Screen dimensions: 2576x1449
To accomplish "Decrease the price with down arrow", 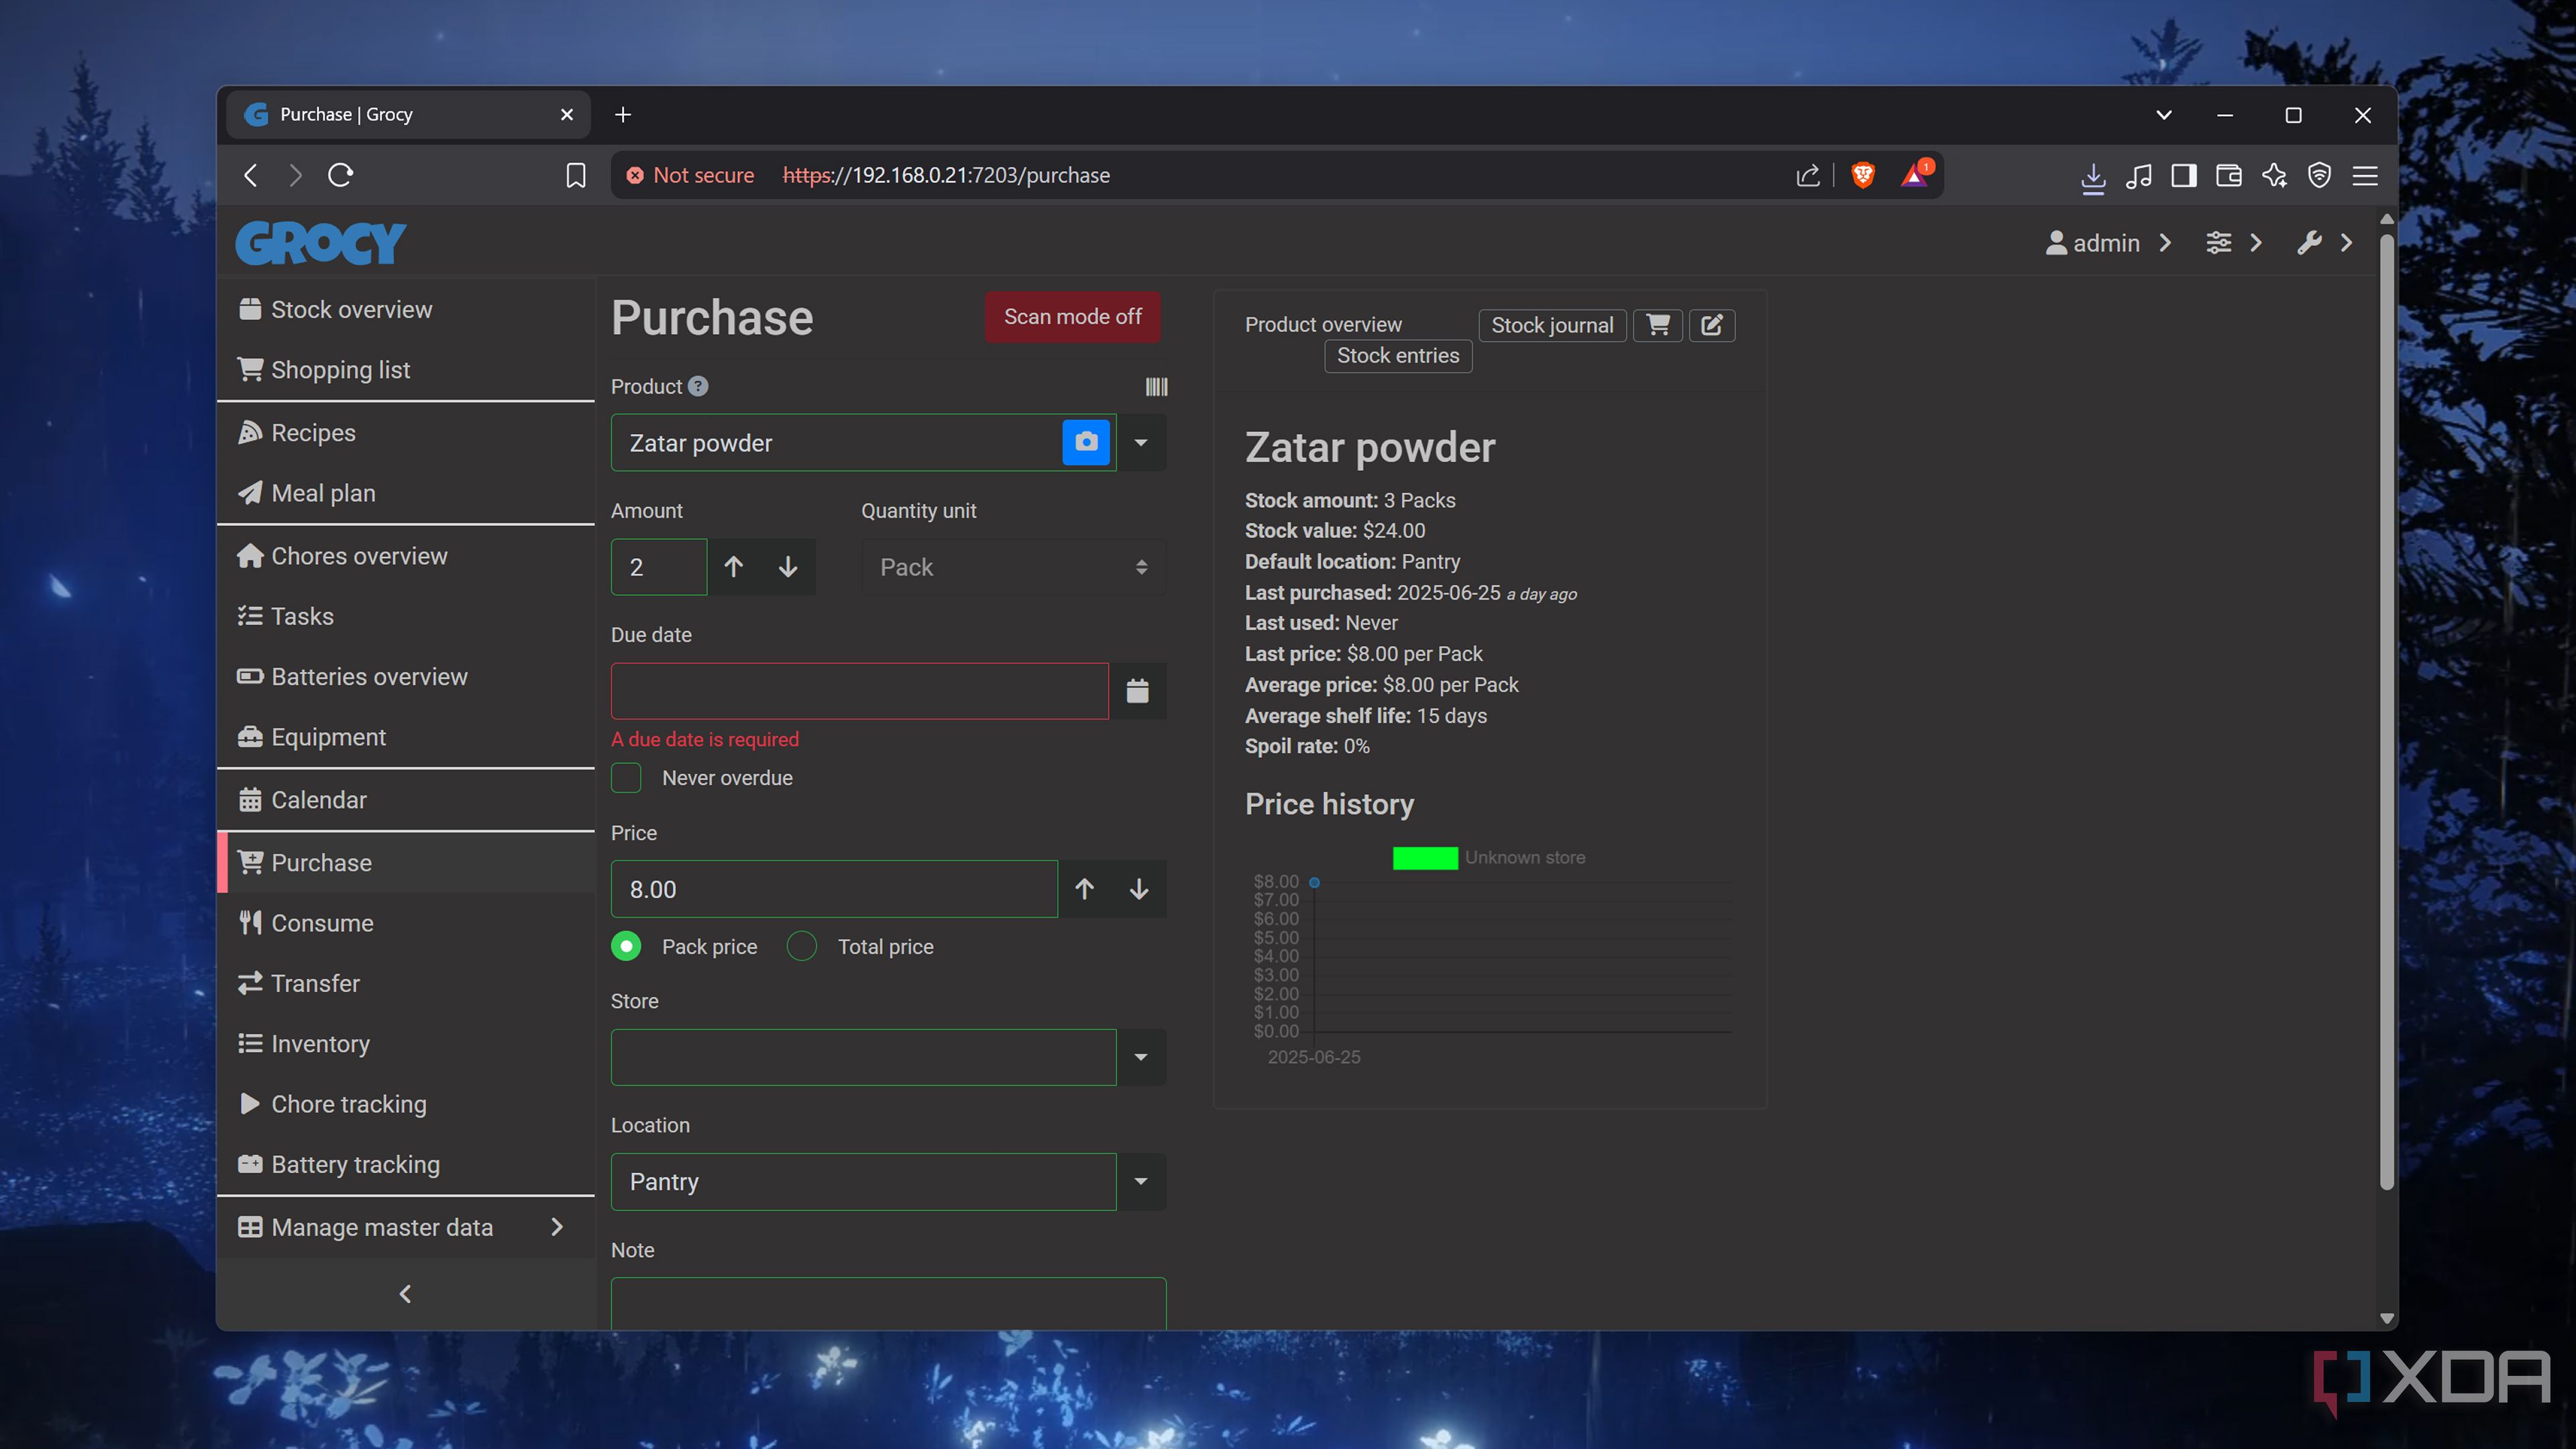I will coord(1139,889).
